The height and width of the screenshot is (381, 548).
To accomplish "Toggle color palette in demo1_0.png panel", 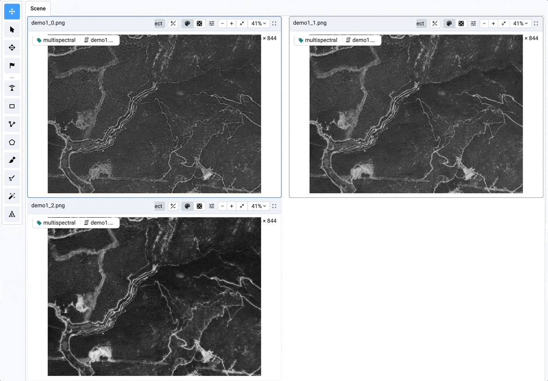I will point(187,24).
